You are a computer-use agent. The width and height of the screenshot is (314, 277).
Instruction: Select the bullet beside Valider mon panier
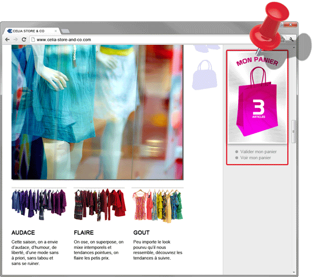(237, 152)
